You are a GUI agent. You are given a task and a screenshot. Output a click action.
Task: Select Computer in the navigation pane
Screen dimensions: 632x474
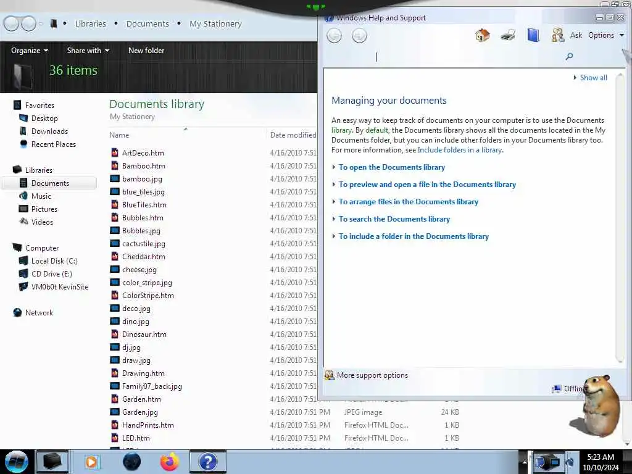[x=42, y=248]
